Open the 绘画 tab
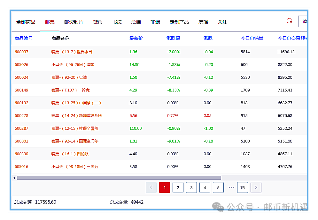Image resolution: width=318 pixels, height=220 pixels. (136, 22)
